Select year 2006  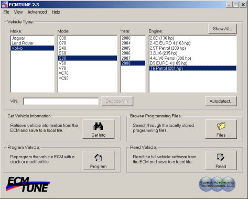pyautogui.click(x=133, y=53)
